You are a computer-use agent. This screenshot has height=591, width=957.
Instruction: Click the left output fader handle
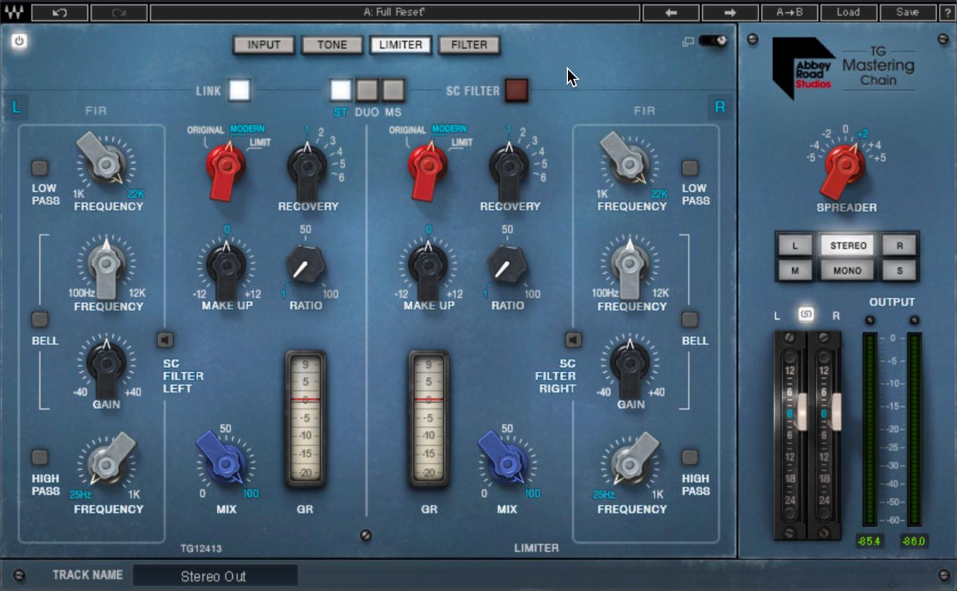[x=802, y=412]
